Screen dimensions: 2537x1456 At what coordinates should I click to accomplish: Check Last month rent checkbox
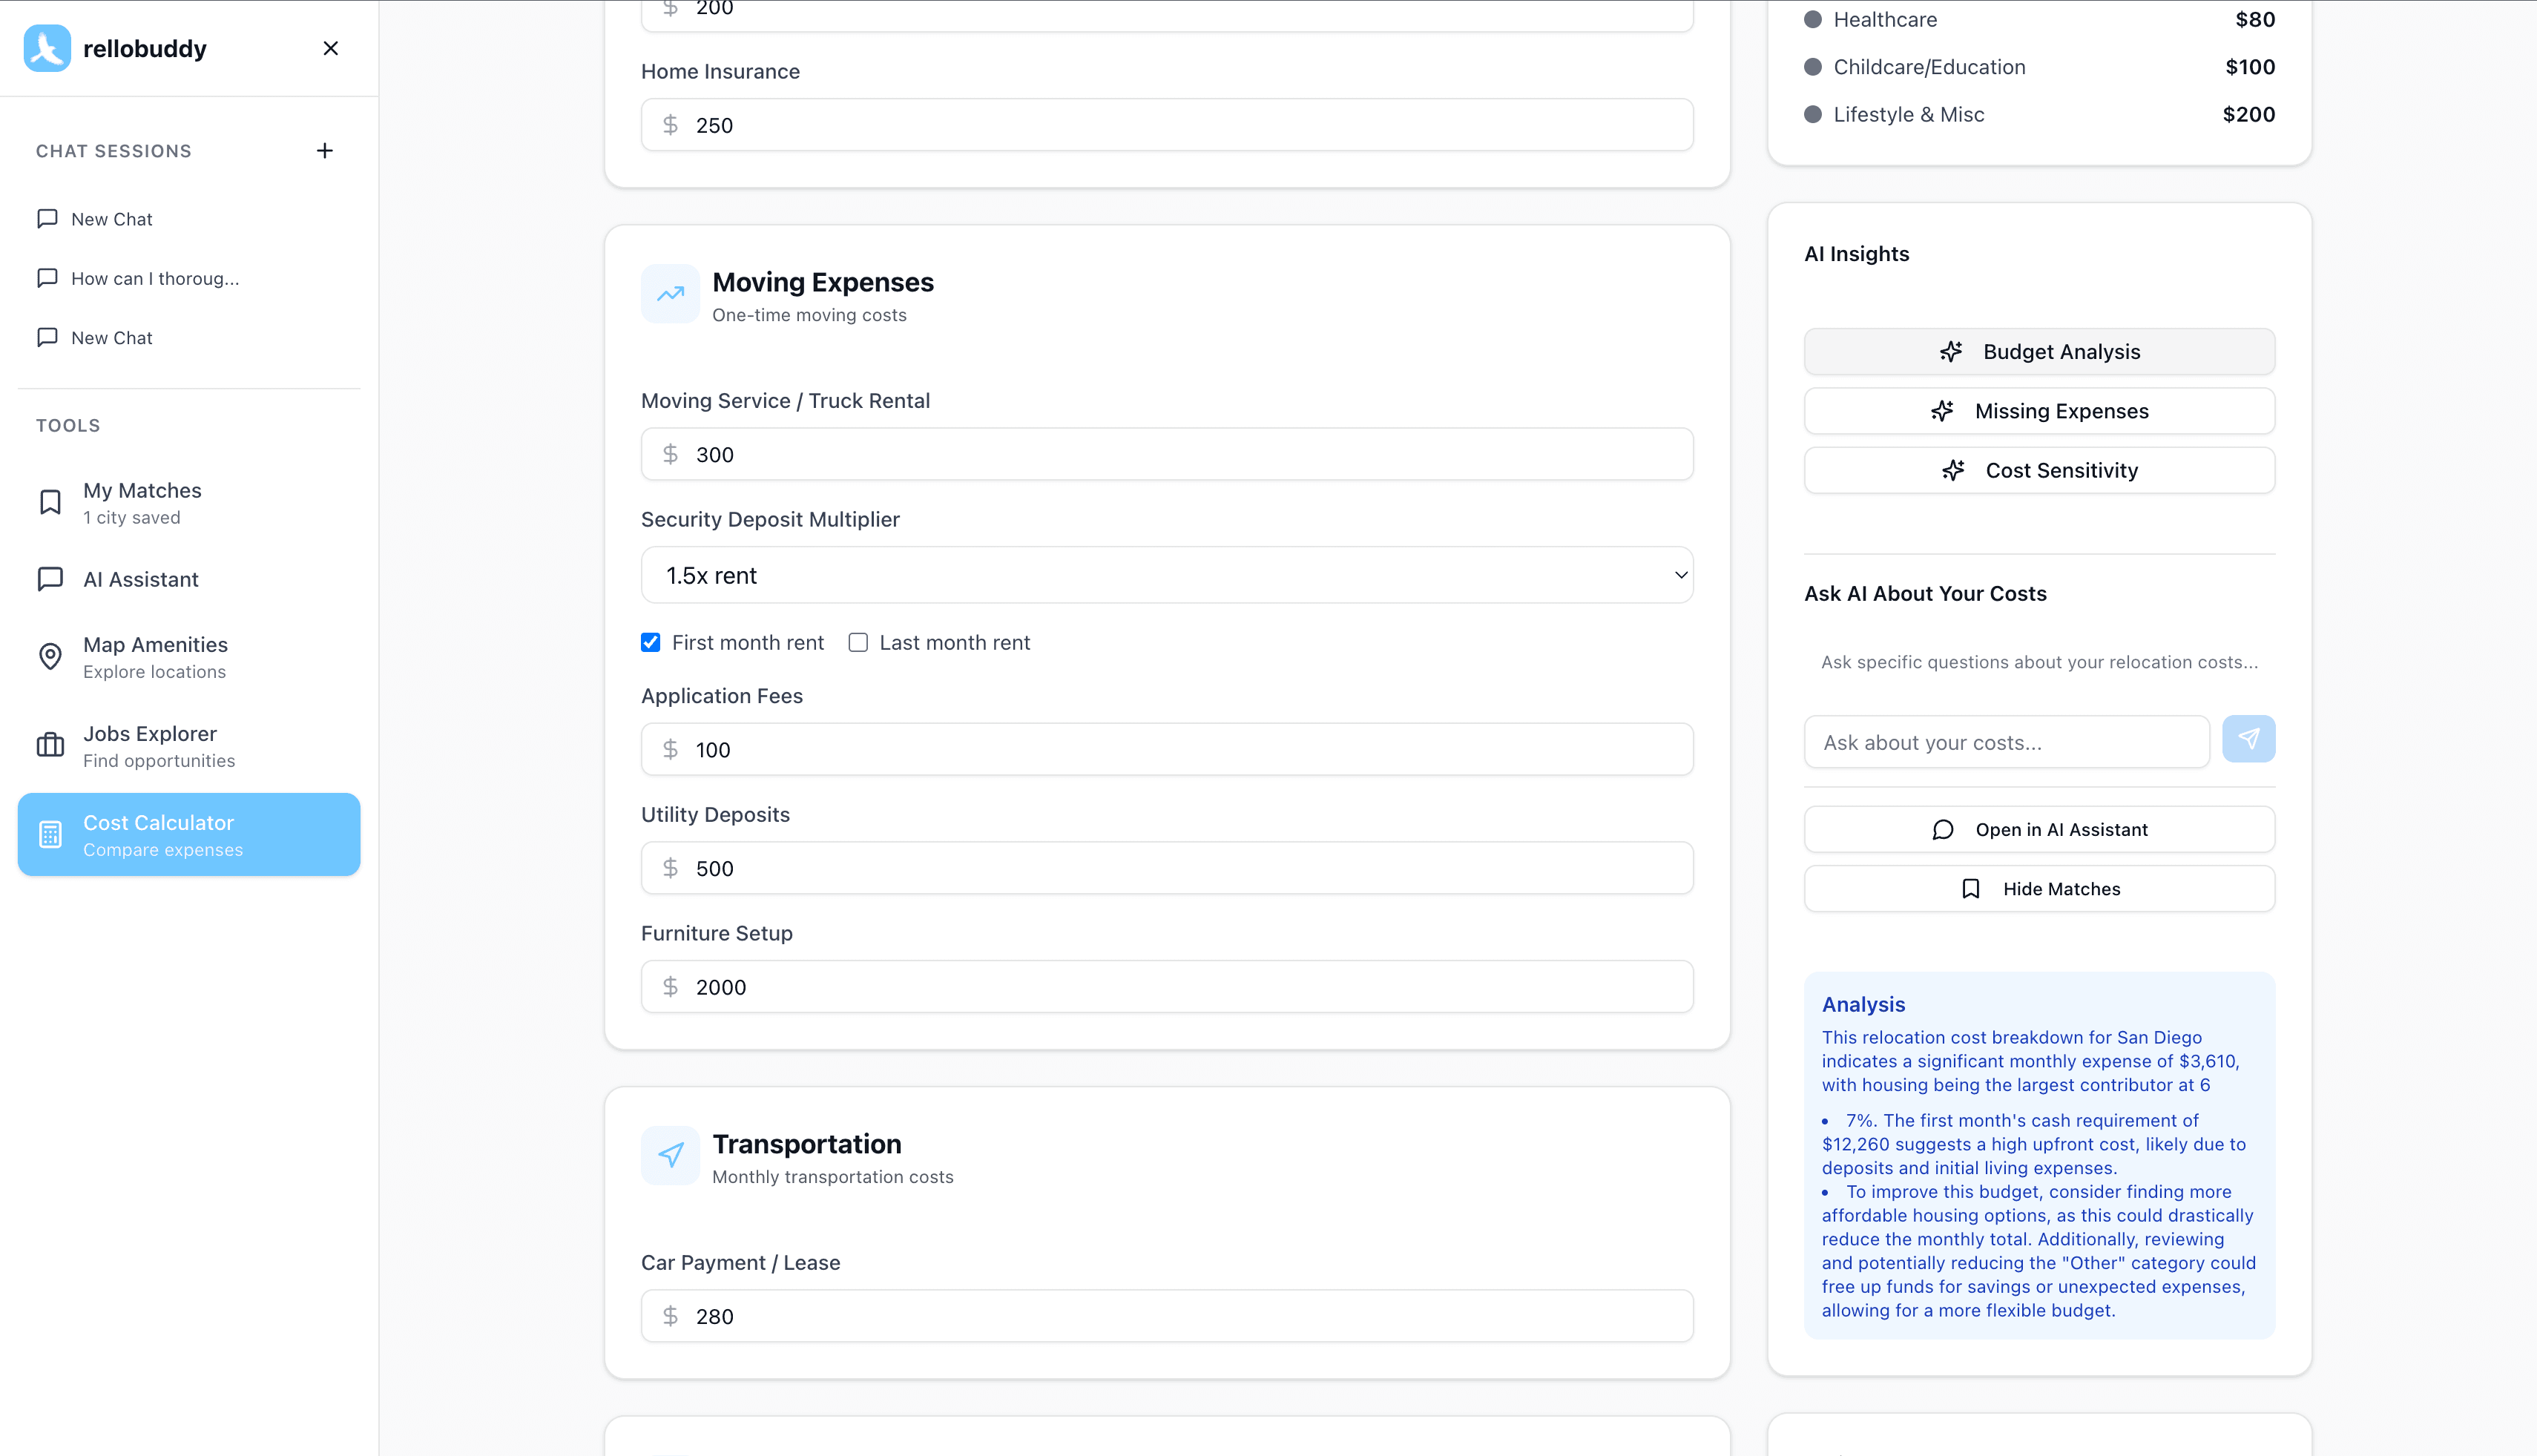click(x=858, y=643)
